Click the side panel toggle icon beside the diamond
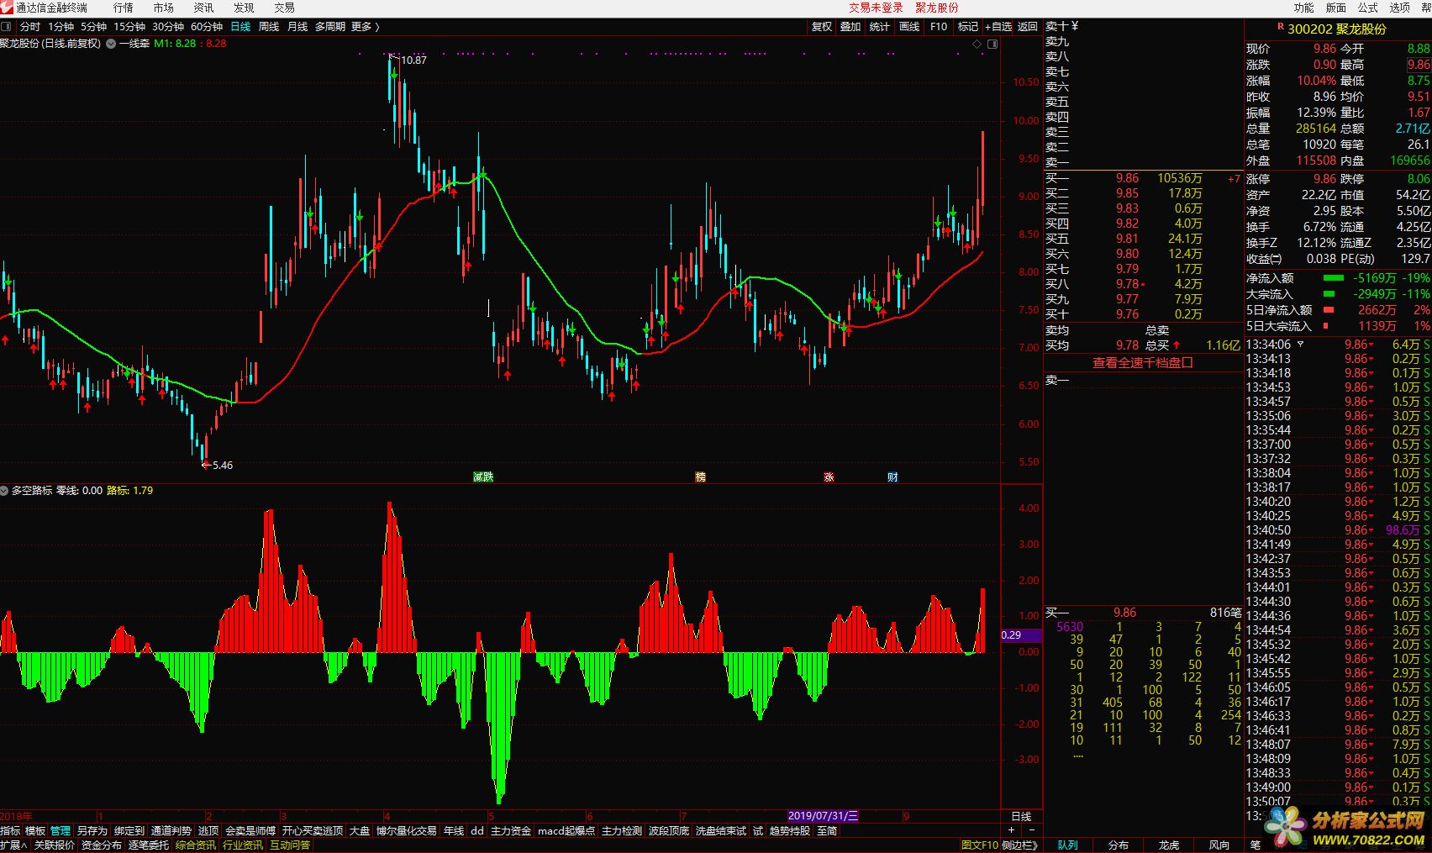 [x=992, y=44]
